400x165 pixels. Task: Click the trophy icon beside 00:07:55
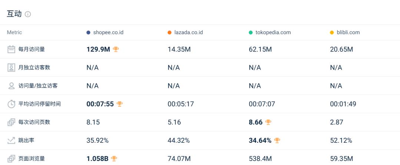(119, 104)
